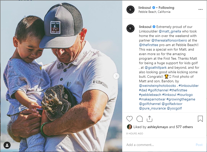Click linksoul avatar beside caption

click(x=131, y=28)
